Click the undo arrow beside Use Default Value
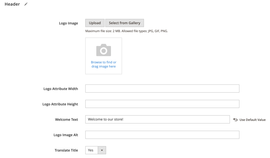The image size is (270, 158). tap(235, 119)
